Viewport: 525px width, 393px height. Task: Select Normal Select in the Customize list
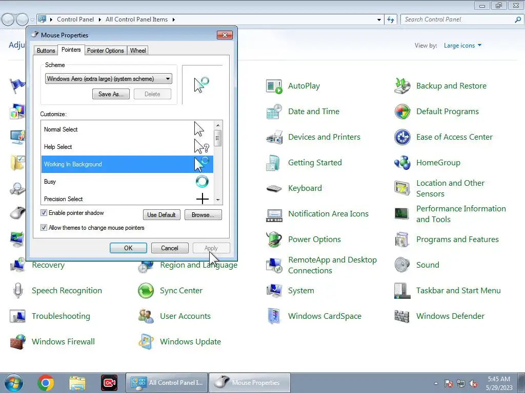click(127, 129)
